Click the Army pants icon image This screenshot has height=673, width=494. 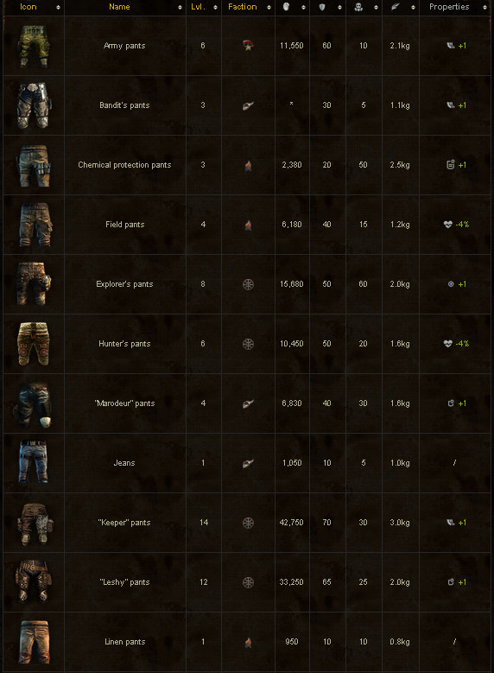pyautogui.click(x=34, y=46)
